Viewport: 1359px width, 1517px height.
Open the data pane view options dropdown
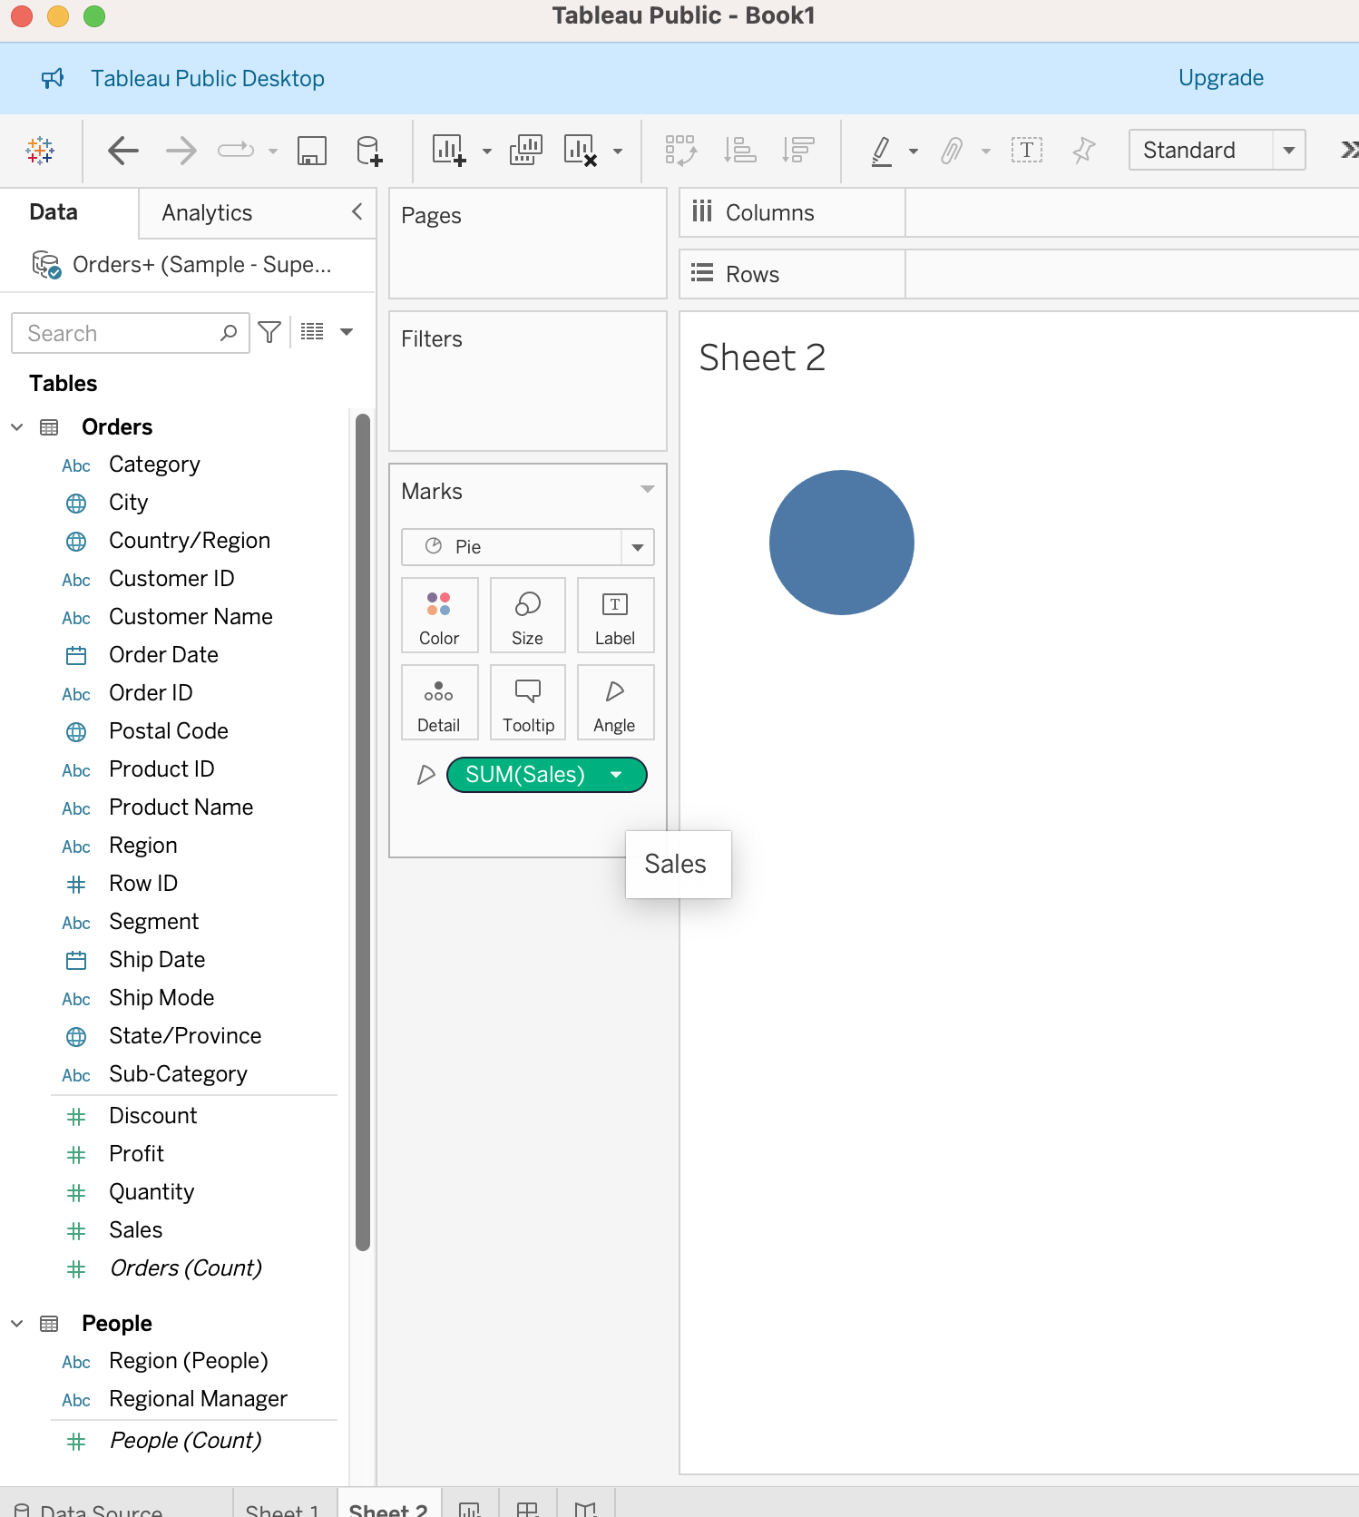click(x=347, y=332)
